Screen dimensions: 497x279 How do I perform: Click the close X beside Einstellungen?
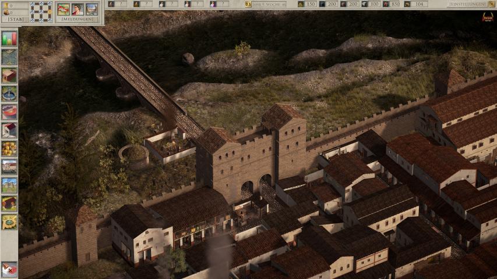point(491,4)
